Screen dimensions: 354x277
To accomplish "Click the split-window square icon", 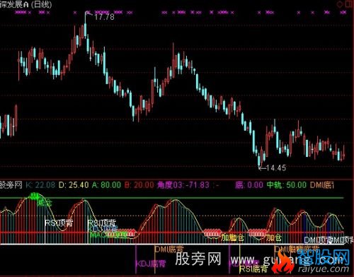I will (349, 4).
